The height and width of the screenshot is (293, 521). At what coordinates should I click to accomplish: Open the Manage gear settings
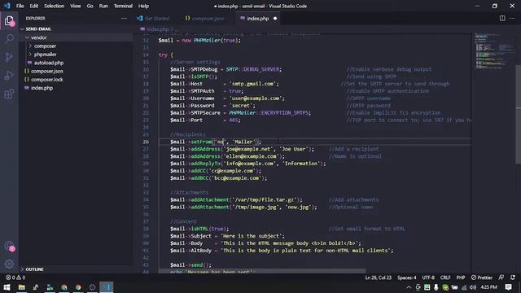click(x=9, y=264)
